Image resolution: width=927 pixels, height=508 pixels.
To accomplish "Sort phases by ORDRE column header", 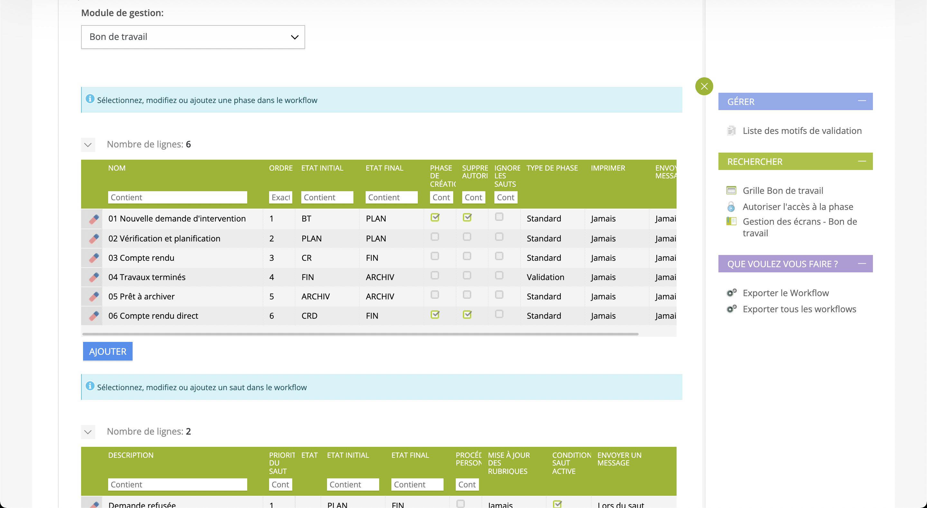I will click(x=281, y=168).
